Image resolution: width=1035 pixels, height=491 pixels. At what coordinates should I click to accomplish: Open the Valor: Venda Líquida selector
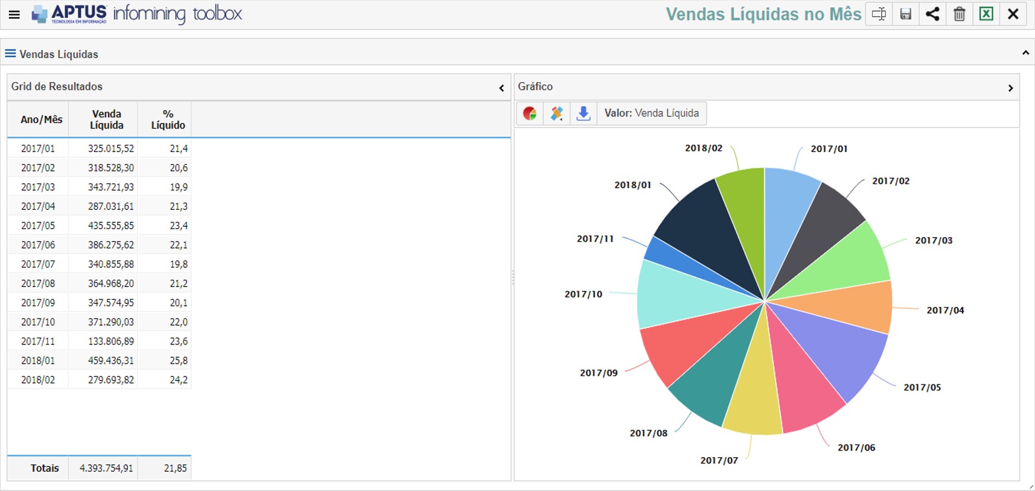[x=651, y=113]
